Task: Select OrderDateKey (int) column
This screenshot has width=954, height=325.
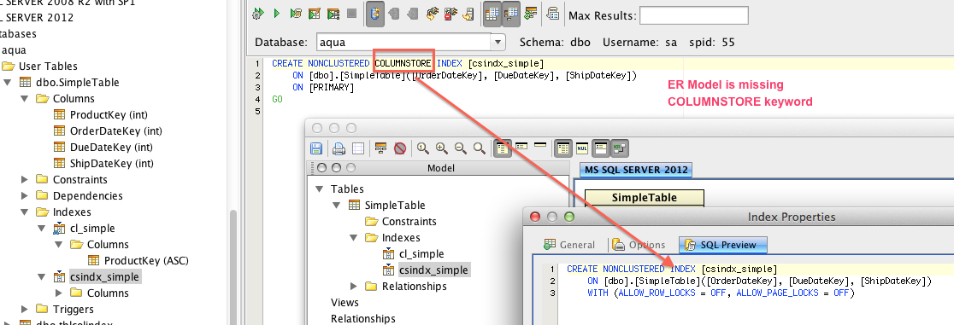Action: (x=115, y=131)
